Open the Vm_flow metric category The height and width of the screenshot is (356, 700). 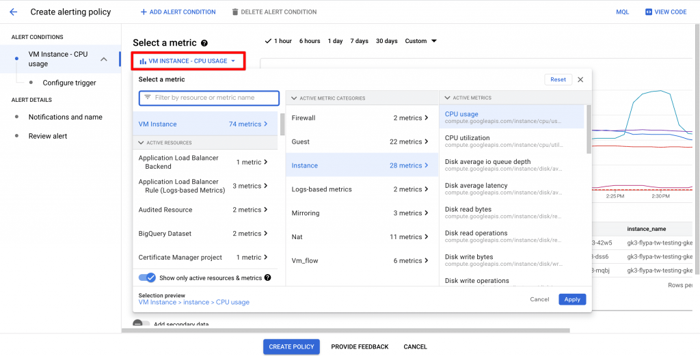[x=362, y=260]
